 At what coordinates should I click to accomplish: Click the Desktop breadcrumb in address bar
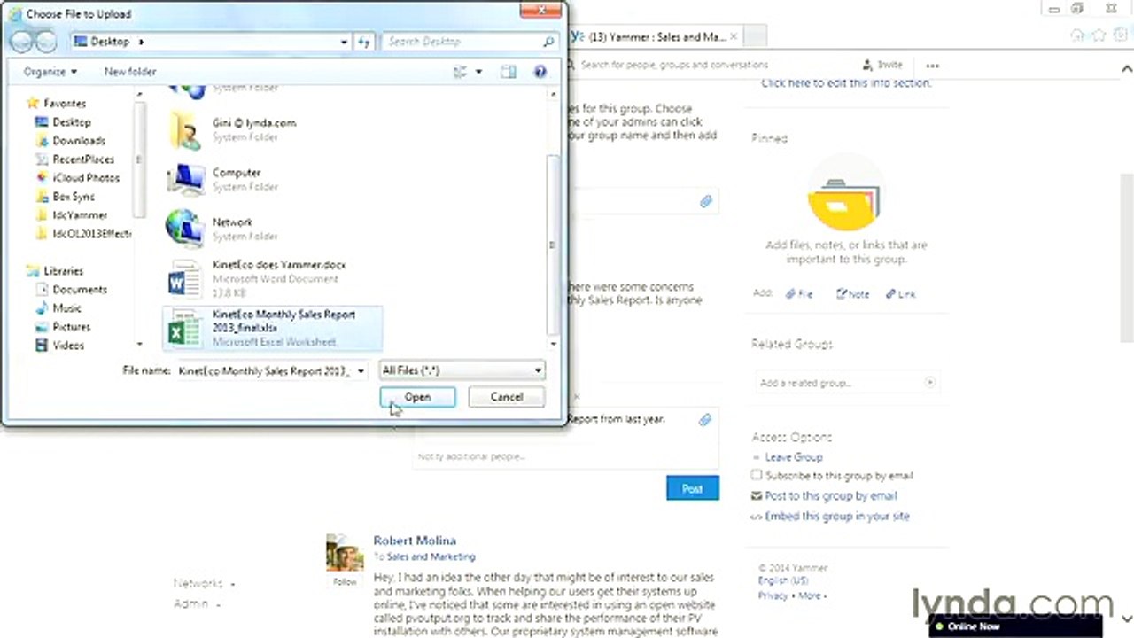click(109, 42)
